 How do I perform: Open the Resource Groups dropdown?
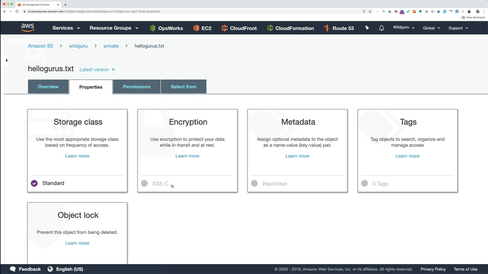[114, 28]
